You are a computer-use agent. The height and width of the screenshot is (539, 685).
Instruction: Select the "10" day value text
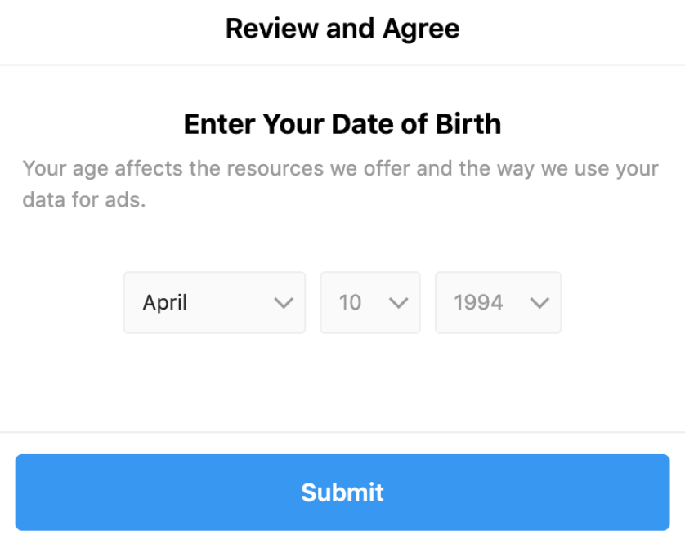(350, 303)
